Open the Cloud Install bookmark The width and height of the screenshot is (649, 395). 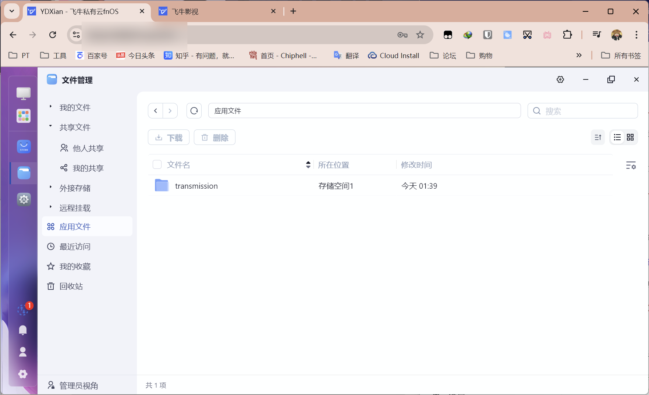point(394,56)
